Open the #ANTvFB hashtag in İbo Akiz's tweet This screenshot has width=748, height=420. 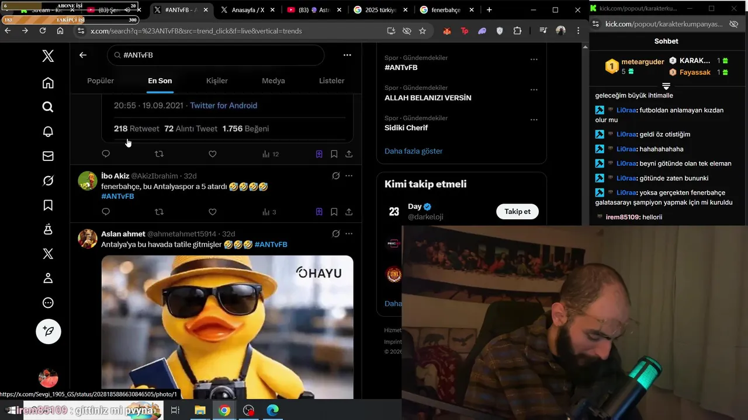point(117,196)
